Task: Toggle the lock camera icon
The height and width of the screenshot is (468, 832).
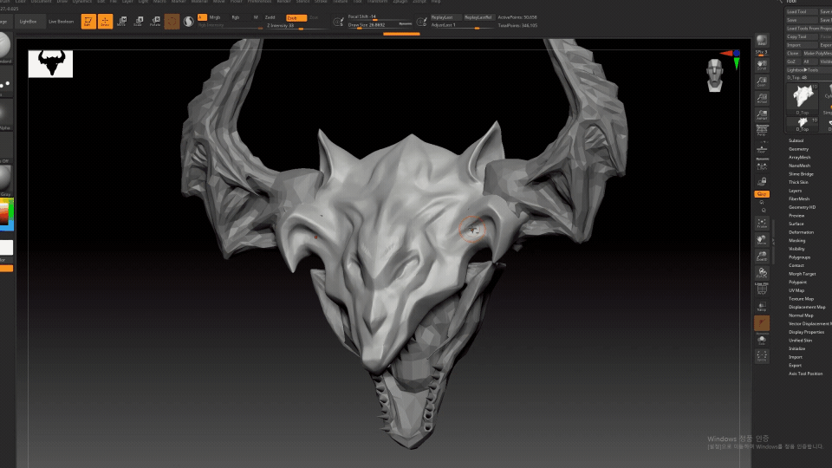Action: pos(762,181)
